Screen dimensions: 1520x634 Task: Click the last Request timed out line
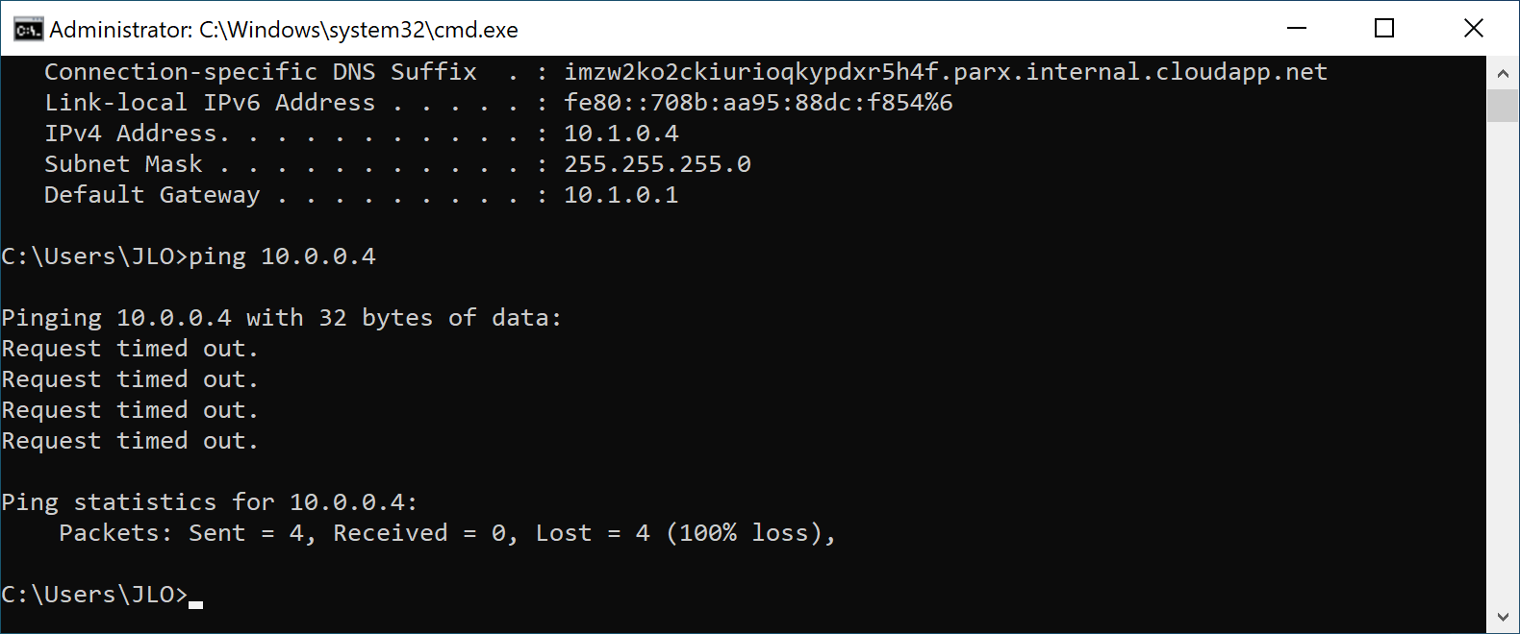point(130,441)
